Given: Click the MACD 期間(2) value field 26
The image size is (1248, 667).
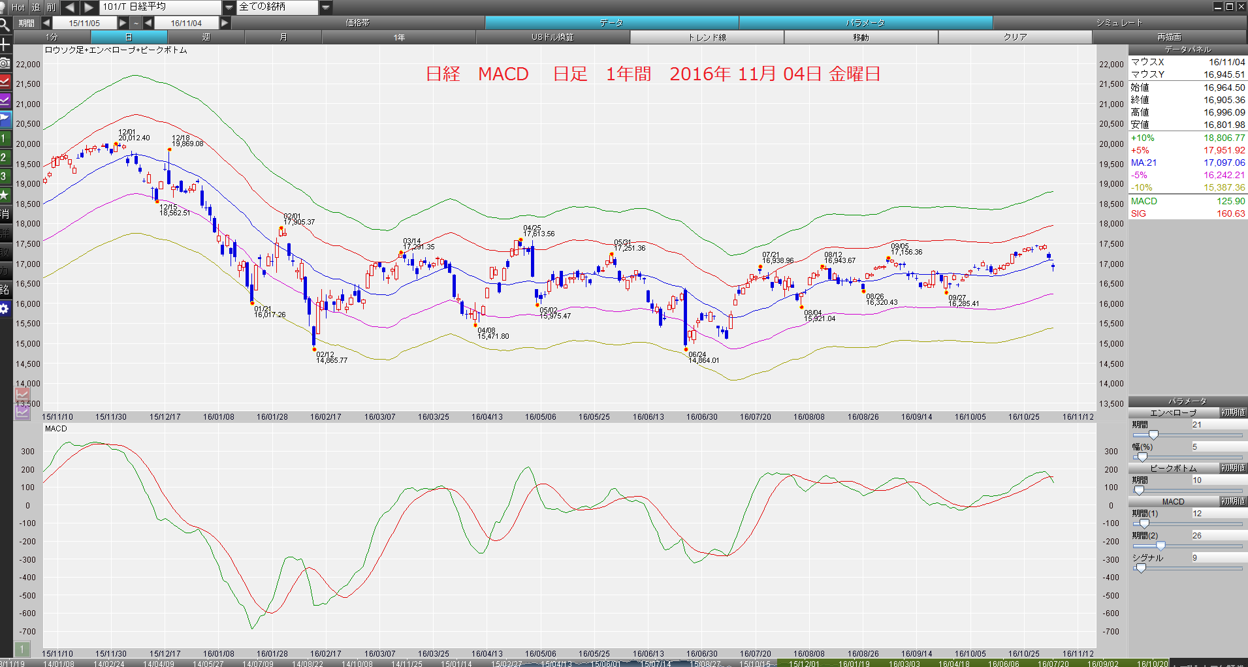Looking at the screenshot, I should (1219, 536).
